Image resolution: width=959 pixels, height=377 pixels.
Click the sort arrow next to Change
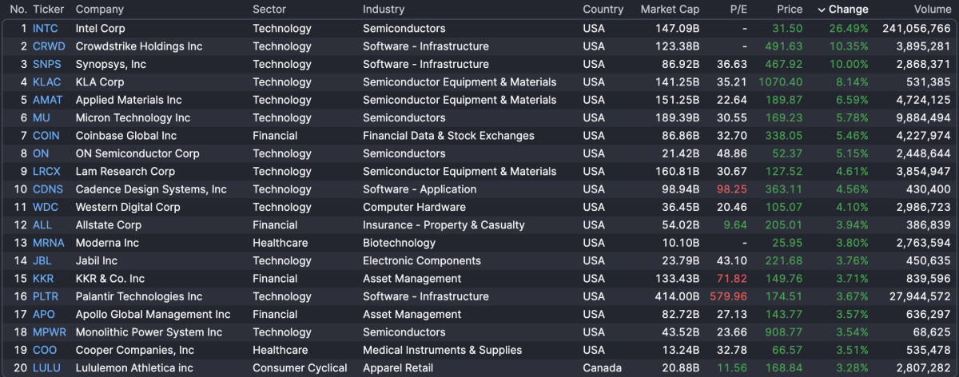click(x=822, y=10)
